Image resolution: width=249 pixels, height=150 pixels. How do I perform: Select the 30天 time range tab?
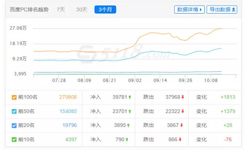[82, 9]
